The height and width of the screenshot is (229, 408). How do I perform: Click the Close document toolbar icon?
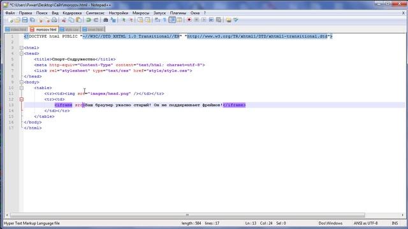tap(40, 20)
